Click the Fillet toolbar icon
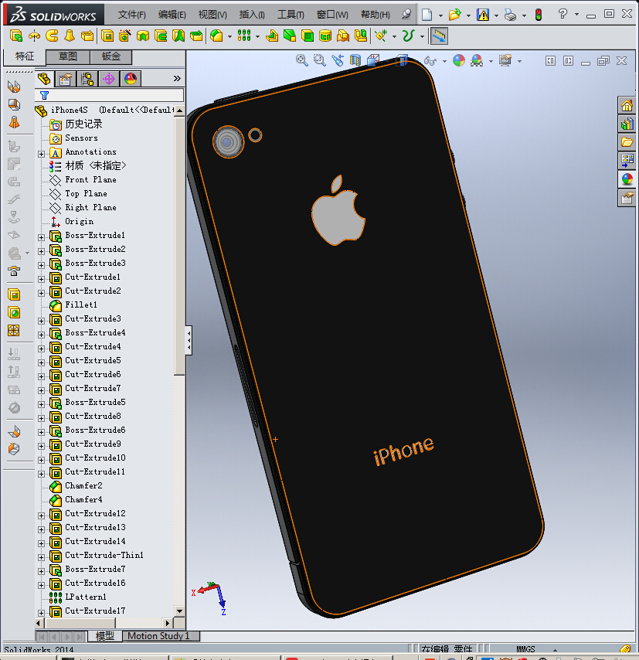 [x=216, y=36]
